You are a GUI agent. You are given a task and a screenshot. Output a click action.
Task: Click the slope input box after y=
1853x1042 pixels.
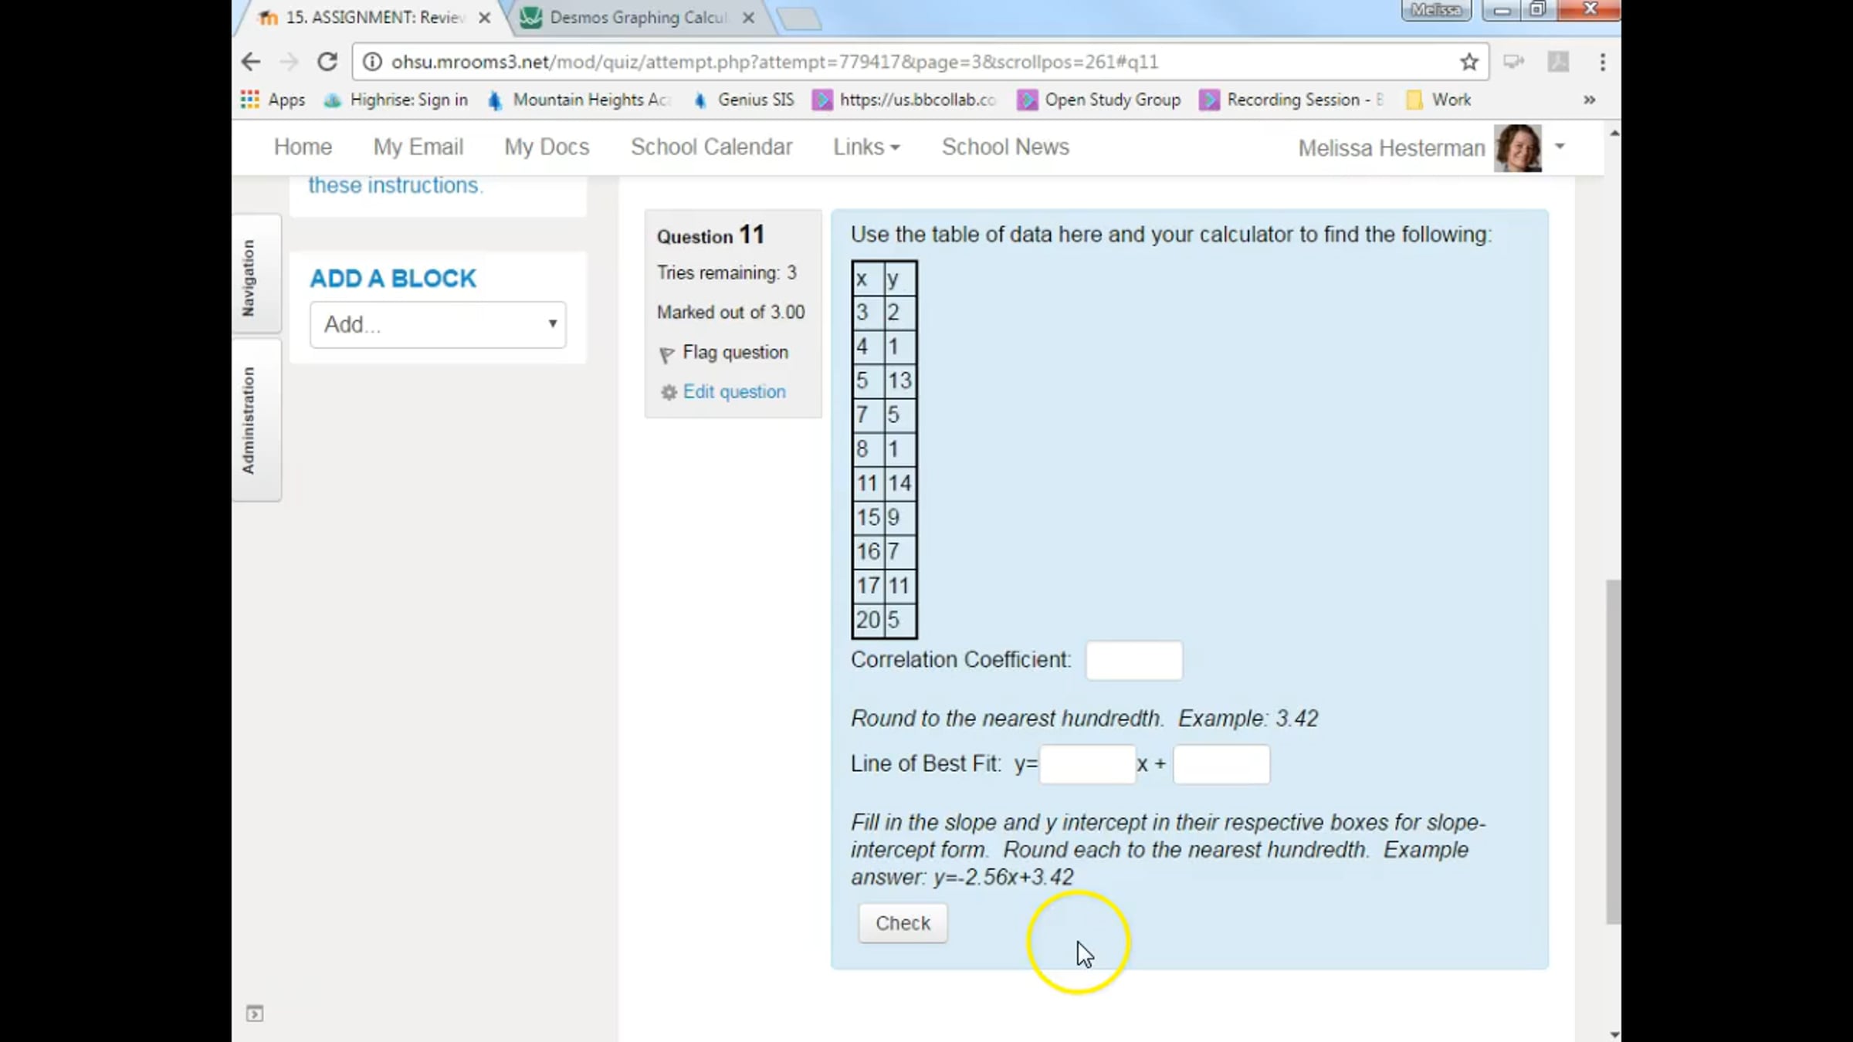(x=1087, y=764)
